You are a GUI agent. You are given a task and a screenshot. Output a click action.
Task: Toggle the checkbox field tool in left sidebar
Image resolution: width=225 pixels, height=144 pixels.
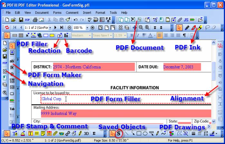tap(12, 68)
